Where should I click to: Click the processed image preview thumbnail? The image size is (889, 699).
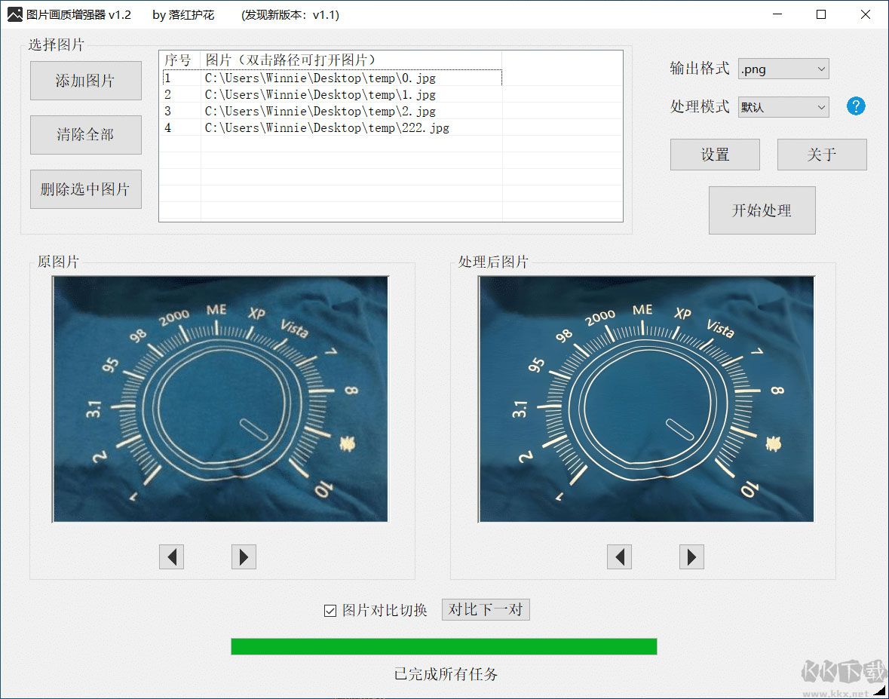[646, 399]
